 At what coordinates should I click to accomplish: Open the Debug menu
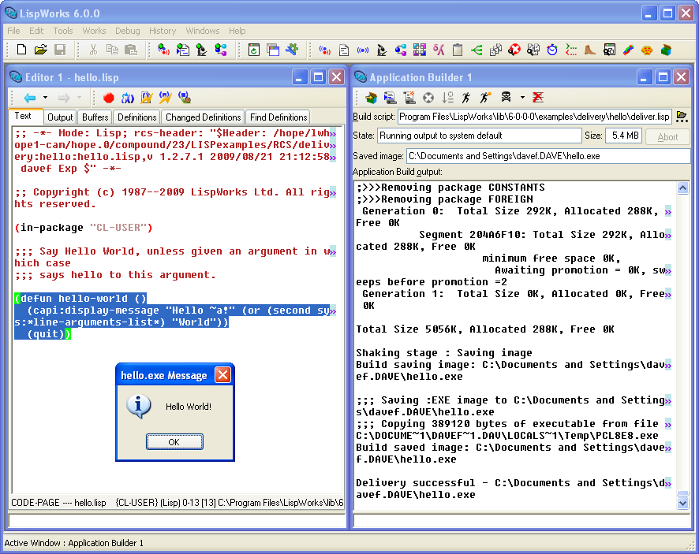[x=128, y=31]
